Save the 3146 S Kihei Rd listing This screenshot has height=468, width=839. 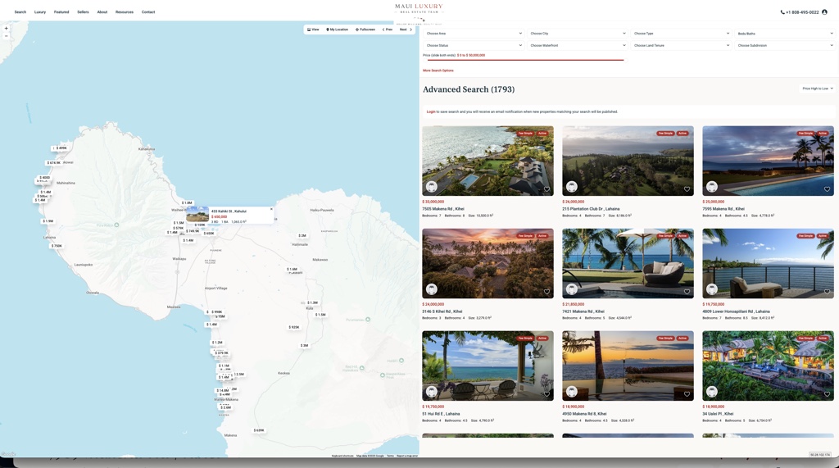pos(546,292)
